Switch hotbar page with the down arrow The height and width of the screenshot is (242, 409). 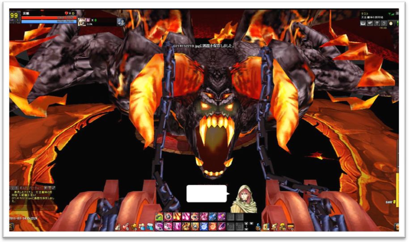tap(246, 229)
